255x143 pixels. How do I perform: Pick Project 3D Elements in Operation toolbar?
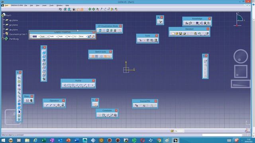coord(63,105)
